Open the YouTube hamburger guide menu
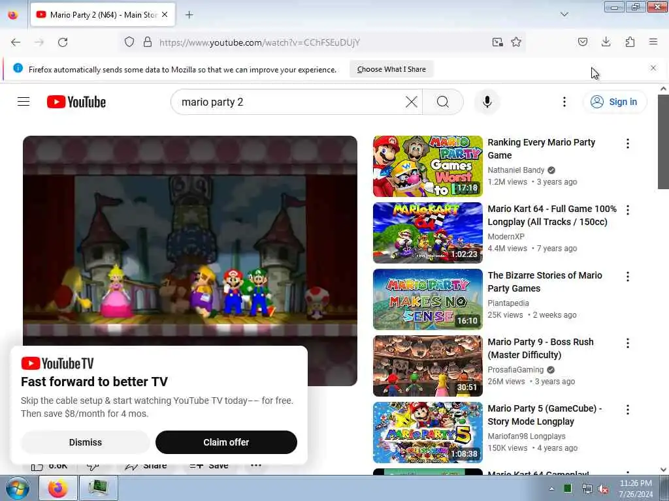The width and height of the screenshot is (669, 501). 24,102
